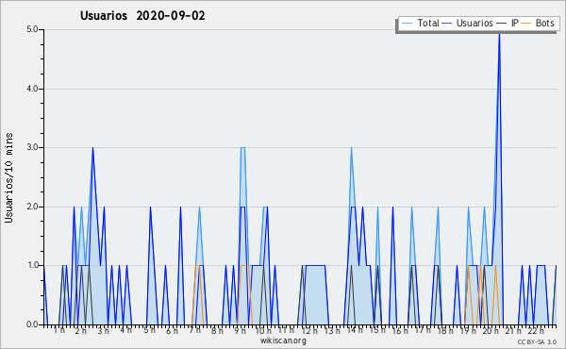Click the 5.0 y-axis value
The height and width of the screenshot is (349, 566).
pyautogui.click(x=32, y=29)
